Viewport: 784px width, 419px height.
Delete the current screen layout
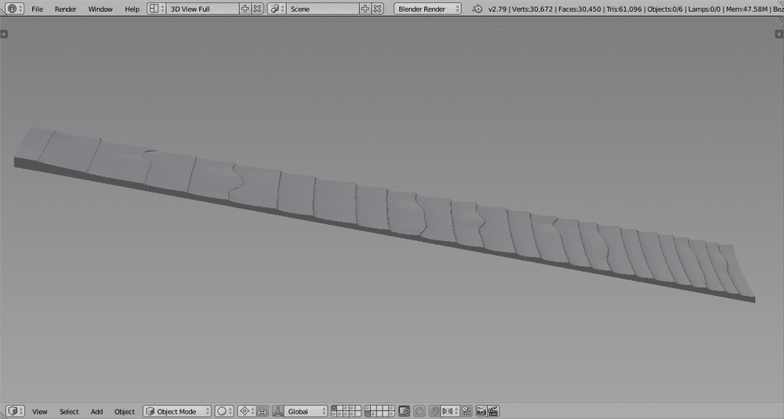pos(257,9)
